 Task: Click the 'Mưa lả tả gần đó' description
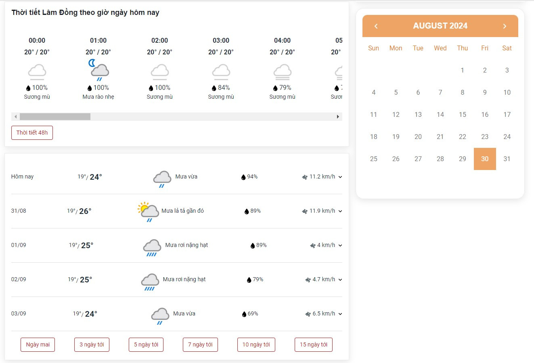[x=182, y=211]
